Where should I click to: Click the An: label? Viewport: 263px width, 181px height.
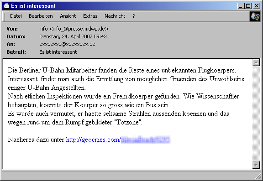11,44
